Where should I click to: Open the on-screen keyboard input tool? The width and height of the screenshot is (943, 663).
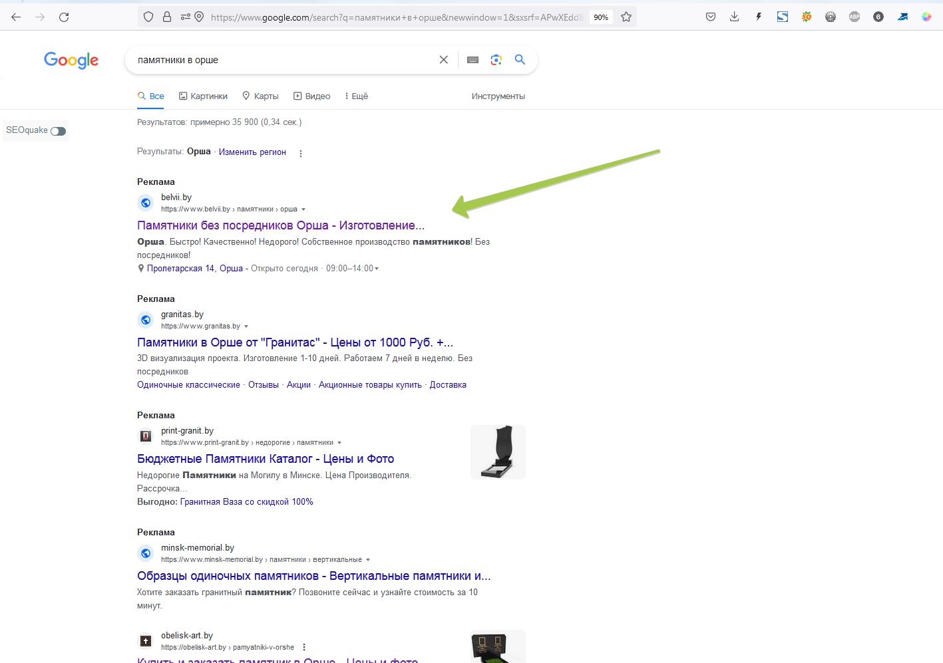[473, 60]
